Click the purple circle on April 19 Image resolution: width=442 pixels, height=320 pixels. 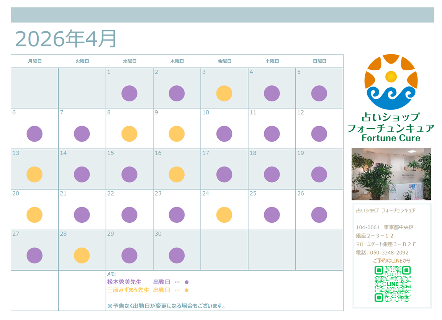(x=319, y=174)
